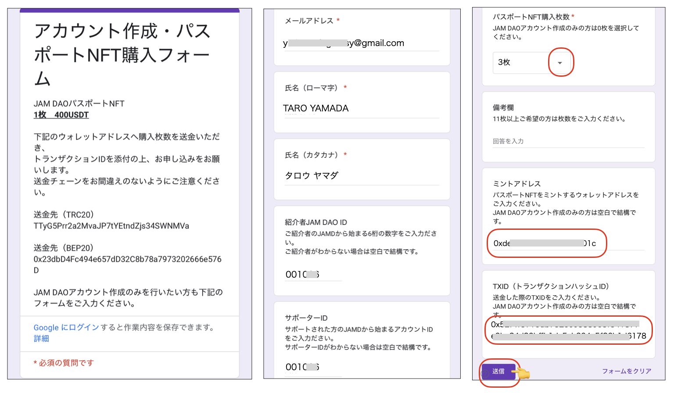Click the pointing hand icon beside 送信
Image resolution: width=674 pixels, height=393 pixels.
(x=522, y=373)
